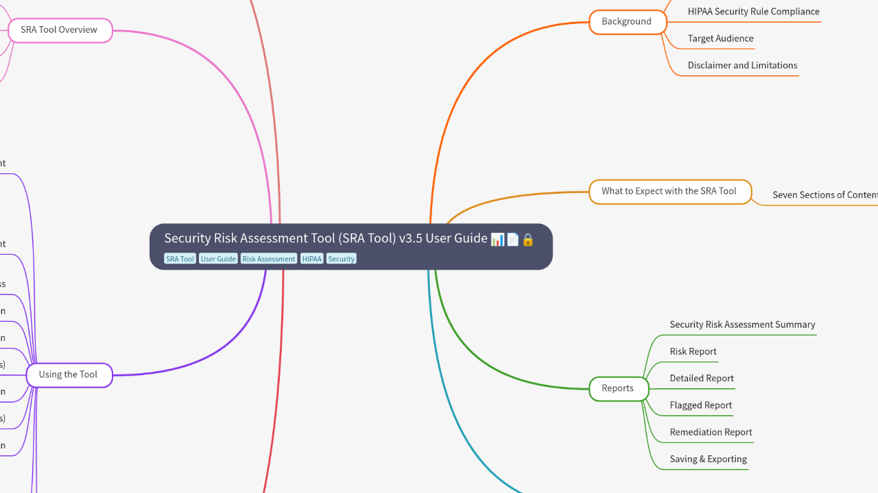
Task: Select the 'SRA Tool Overview' node
Action: (60, 30)
